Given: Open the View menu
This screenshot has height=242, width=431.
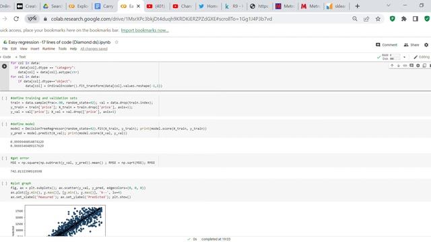Looking at the screenshot, I should click(x=24, y=49).
